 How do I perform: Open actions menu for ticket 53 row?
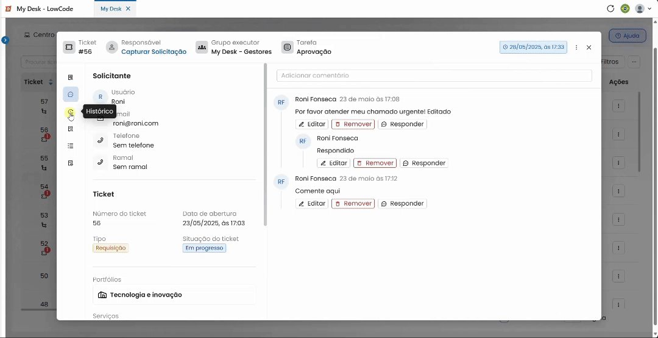point(618,220)
